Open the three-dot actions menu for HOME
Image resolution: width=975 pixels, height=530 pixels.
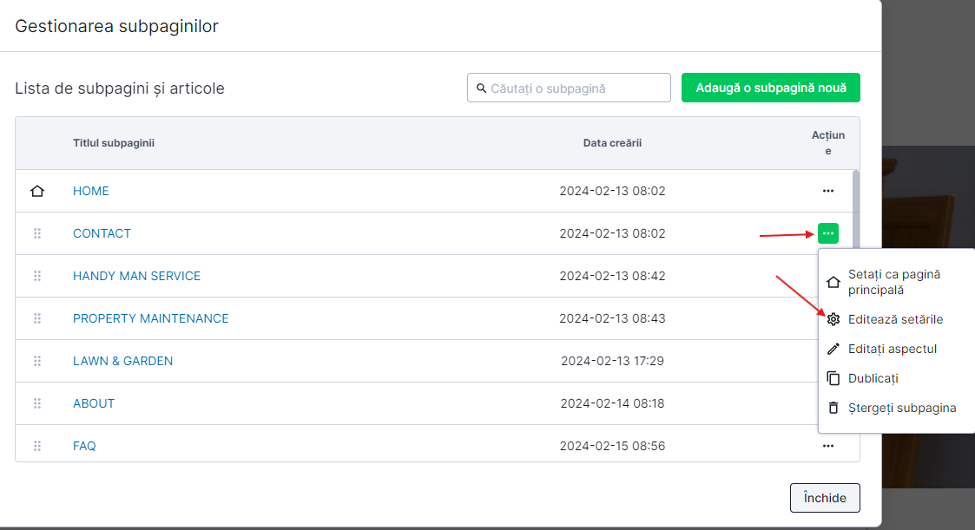tap(827, 191)
